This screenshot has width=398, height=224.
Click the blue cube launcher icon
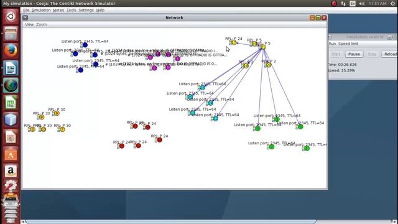(11, 119)
